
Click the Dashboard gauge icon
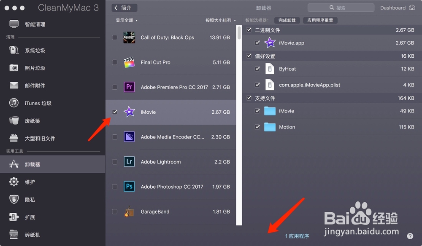(412, 8)
